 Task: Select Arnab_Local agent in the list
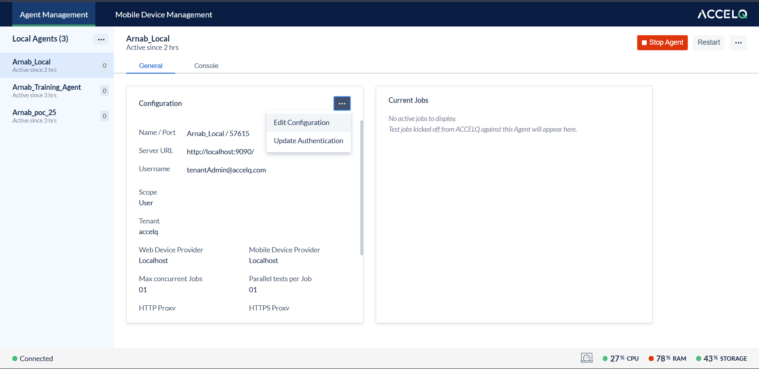57,65
